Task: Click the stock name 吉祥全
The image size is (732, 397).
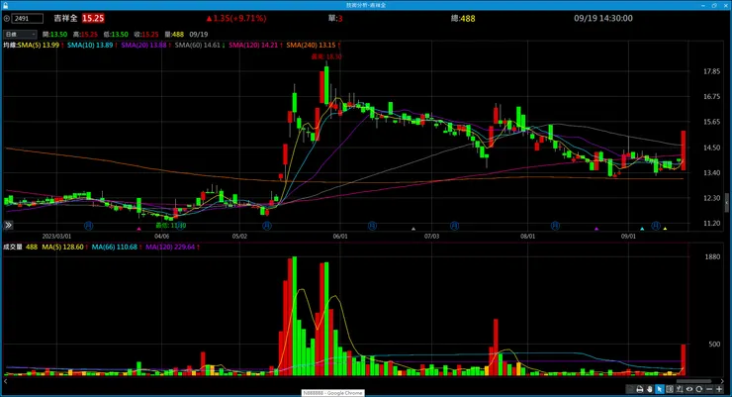Action: pyautogui.click(x=65, y=18)
